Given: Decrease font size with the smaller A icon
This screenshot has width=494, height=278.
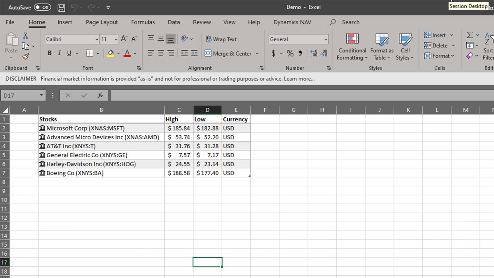Looking at the screenshot, I should point(134,39).
